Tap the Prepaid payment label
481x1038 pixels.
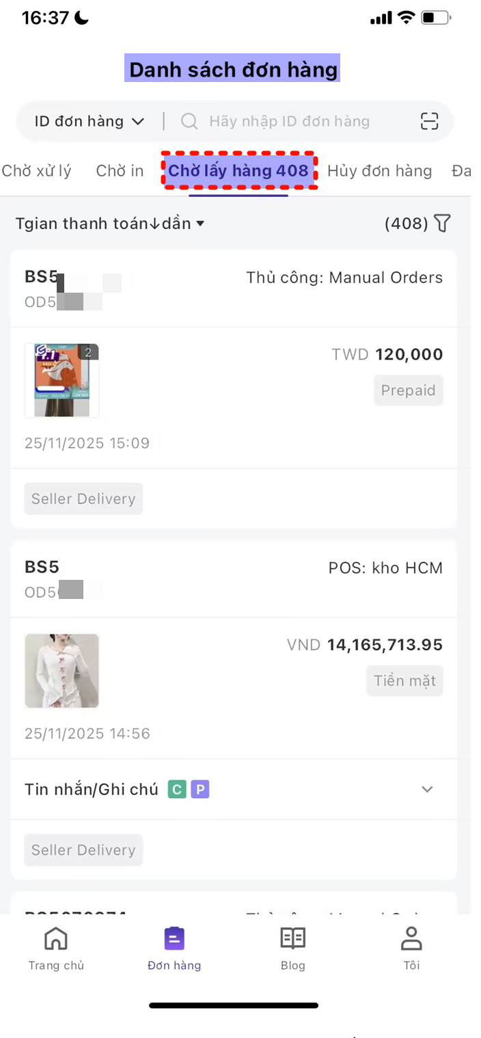click(x=408, y=390)
